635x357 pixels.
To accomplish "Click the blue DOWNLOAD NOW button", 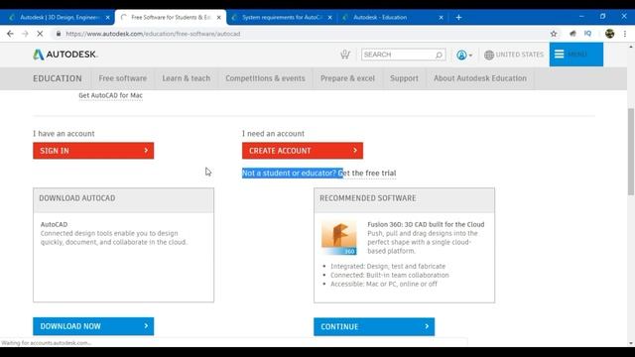I will pyautogui.click(x=93, y=326).
